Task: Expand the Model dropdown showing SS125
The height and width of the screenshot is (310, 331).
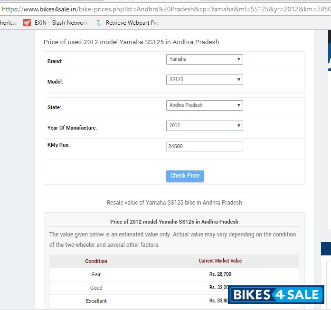Action: click(x=204, y=80)
